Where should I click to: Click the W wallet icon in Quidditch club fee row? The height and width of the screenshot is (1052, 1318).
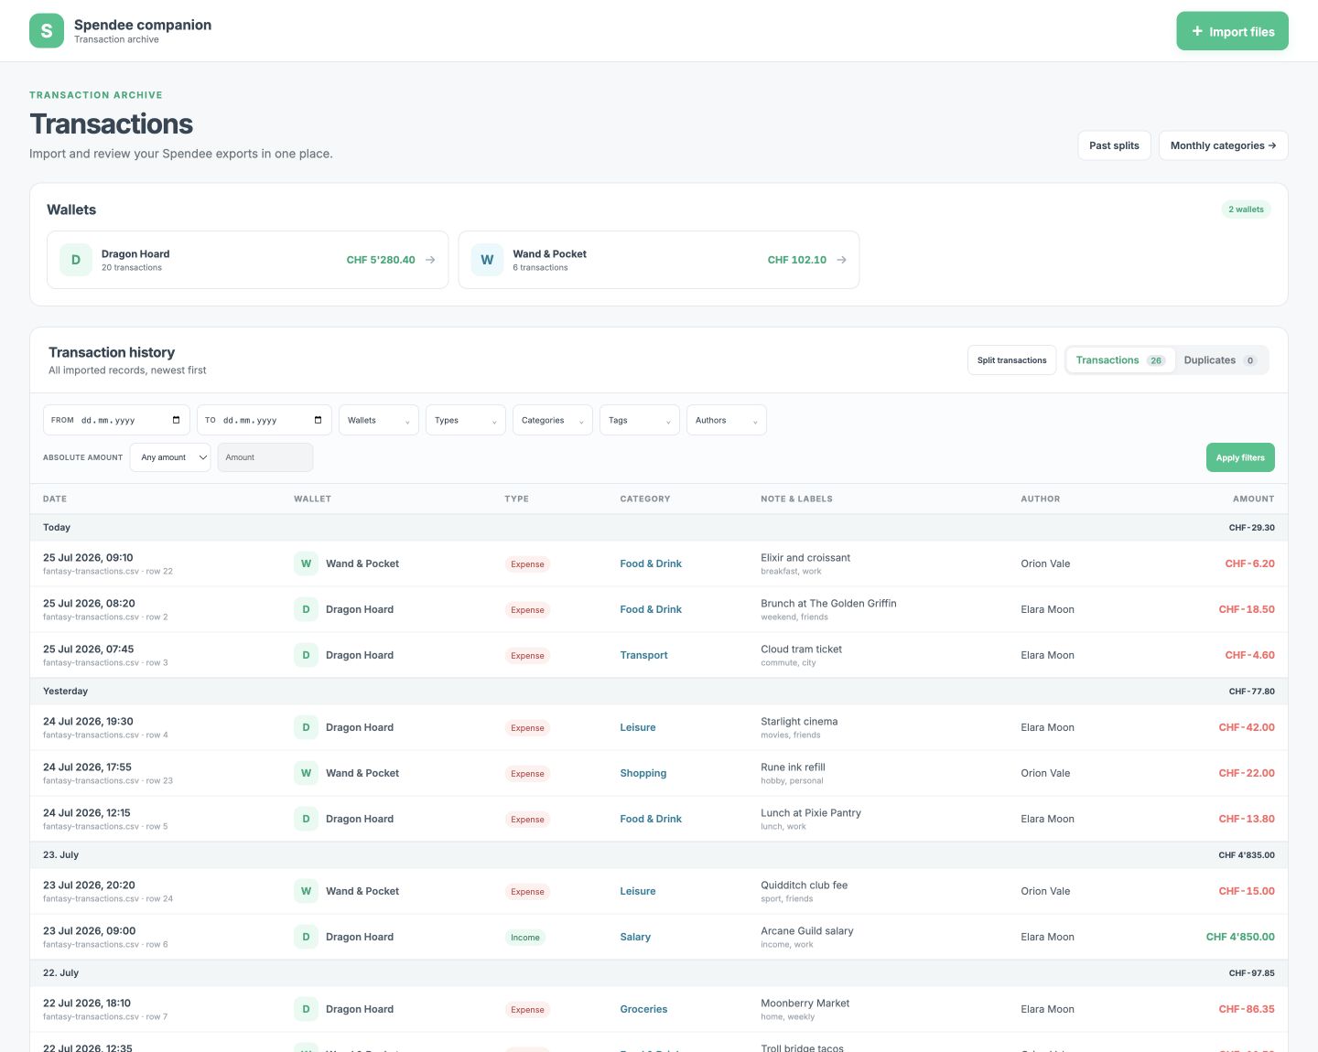click(306, 891)
